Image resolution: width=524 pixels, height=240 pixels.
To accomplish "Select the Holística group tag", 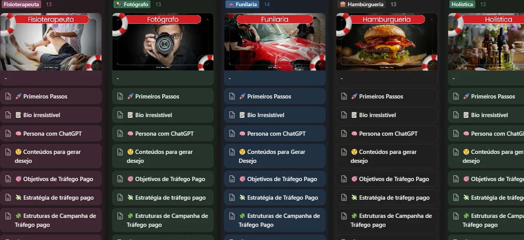I will (x=462, y=4).
